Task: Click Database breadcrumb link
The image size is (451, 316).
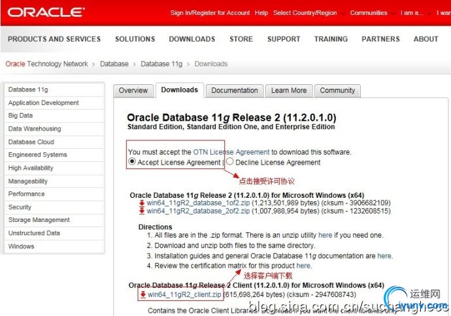Action: tap(114, 64)
